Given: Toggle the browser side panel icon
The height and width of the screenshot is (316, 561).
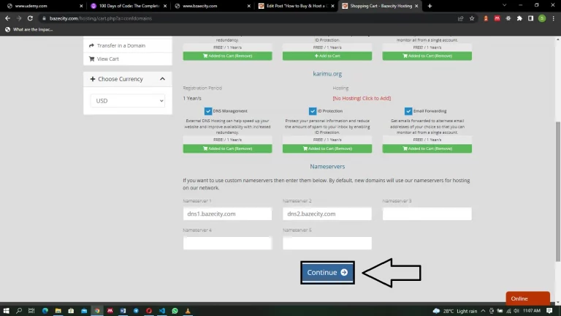Looking at the screenshot, I should pos(530,18).
